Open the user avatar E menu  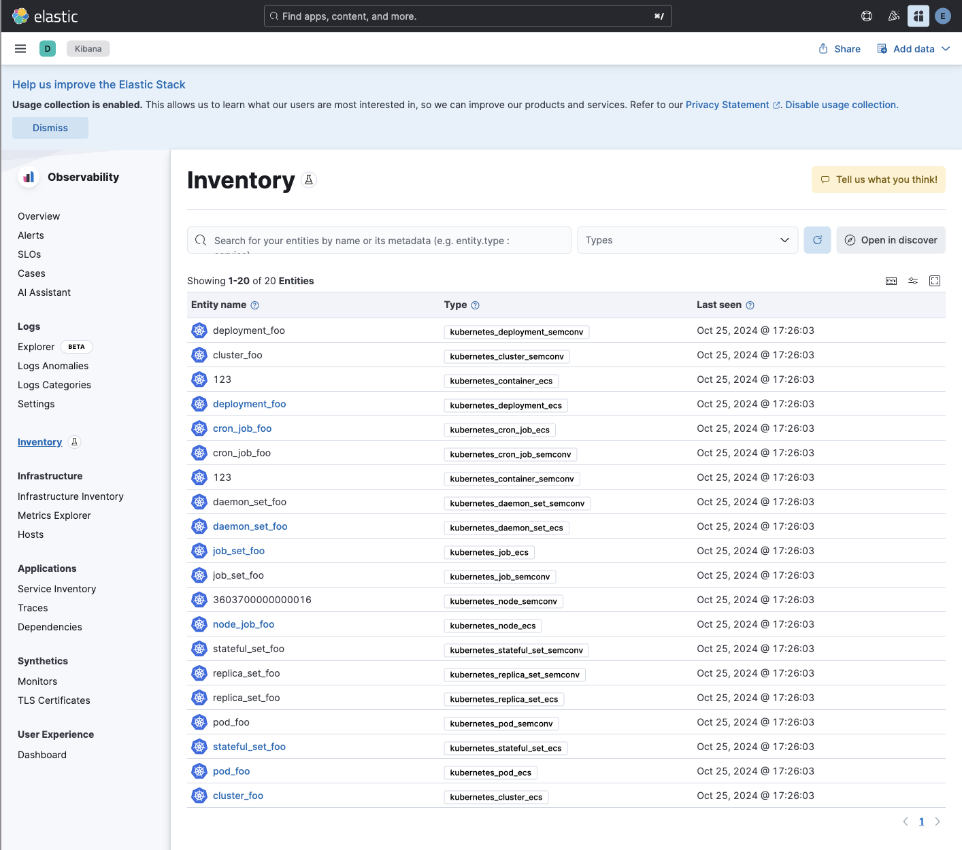point(943,16)
